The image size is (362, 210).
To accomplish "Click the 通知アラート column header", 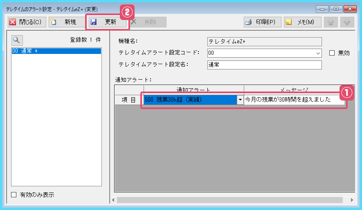I will (x=193, y=89).
